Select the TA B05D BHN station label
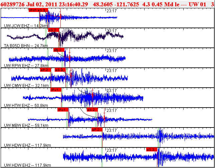The width and height of the screenshot is (215, 168). pos(26,45)
